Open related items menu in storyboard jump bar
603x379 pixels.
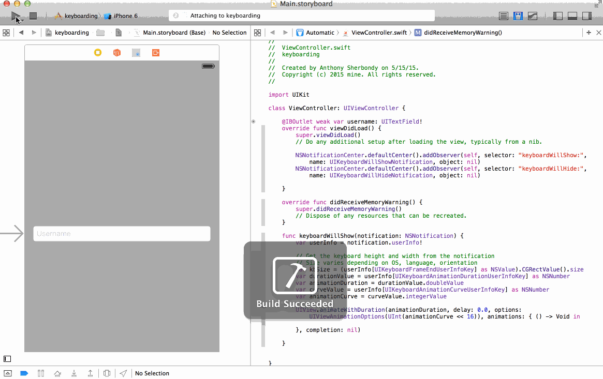[x=6, y=33]
